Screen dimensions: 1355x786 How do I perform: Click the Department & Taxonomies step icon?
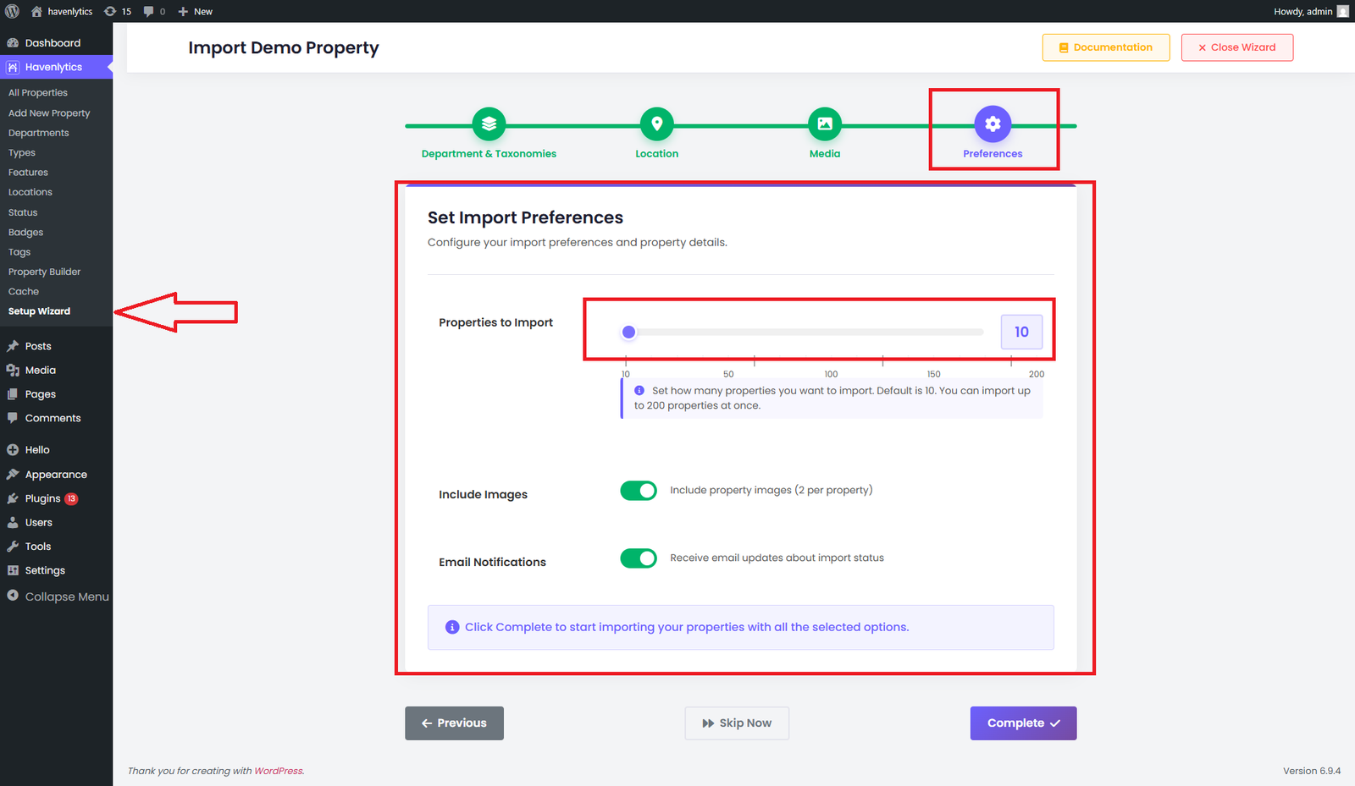[x=489, y=124]
